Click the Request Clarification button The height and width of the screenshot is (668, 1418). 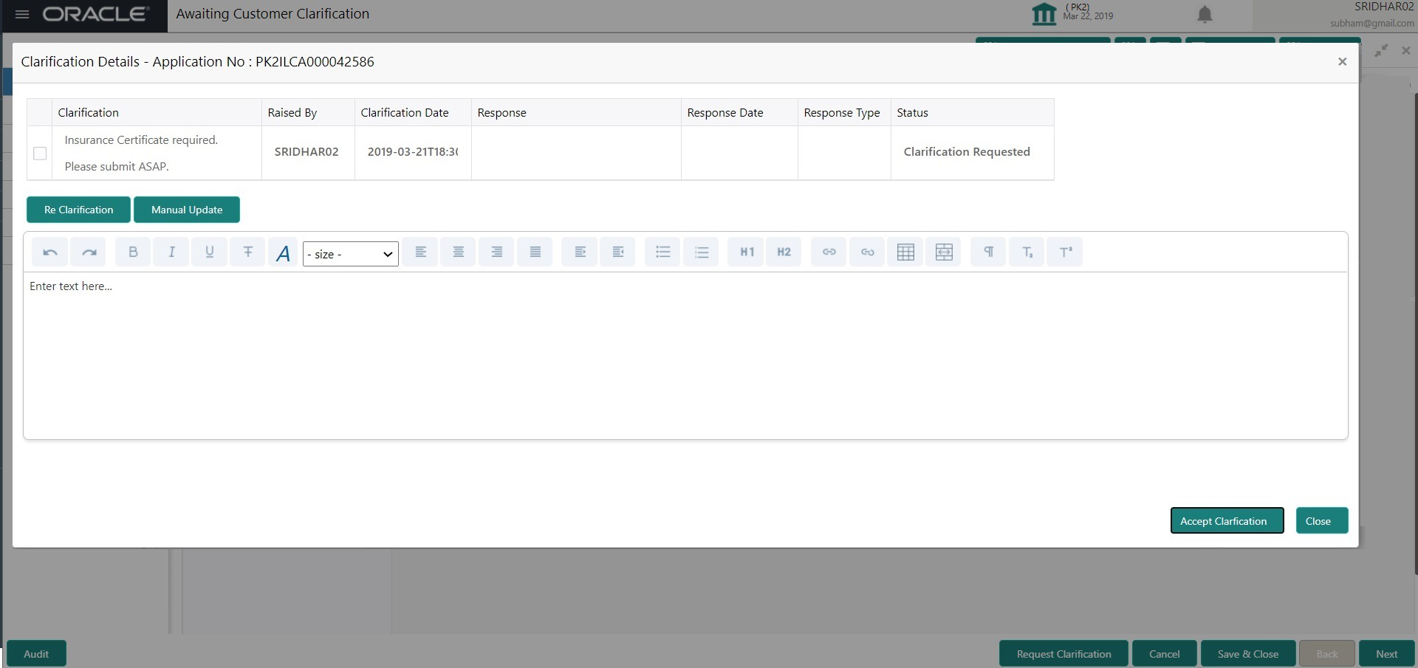1063,654
